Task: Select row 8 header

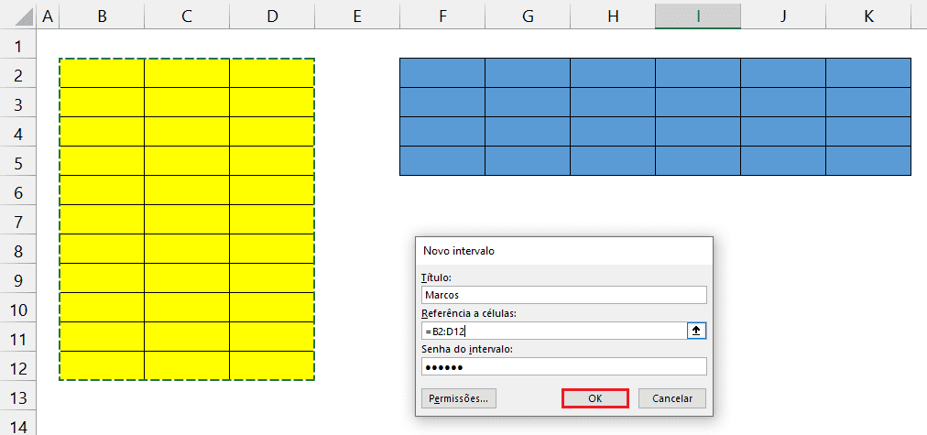Action: pos(18,251)
